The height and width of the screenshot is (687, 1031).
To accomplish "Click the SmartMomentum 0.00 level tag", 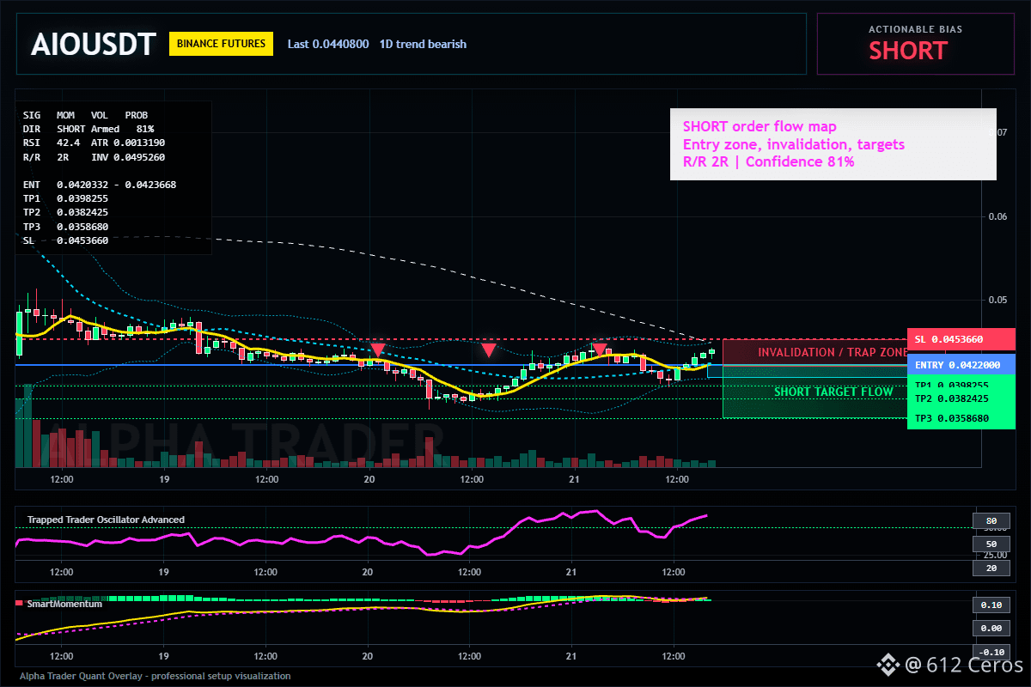I will [x=991, y=629].
